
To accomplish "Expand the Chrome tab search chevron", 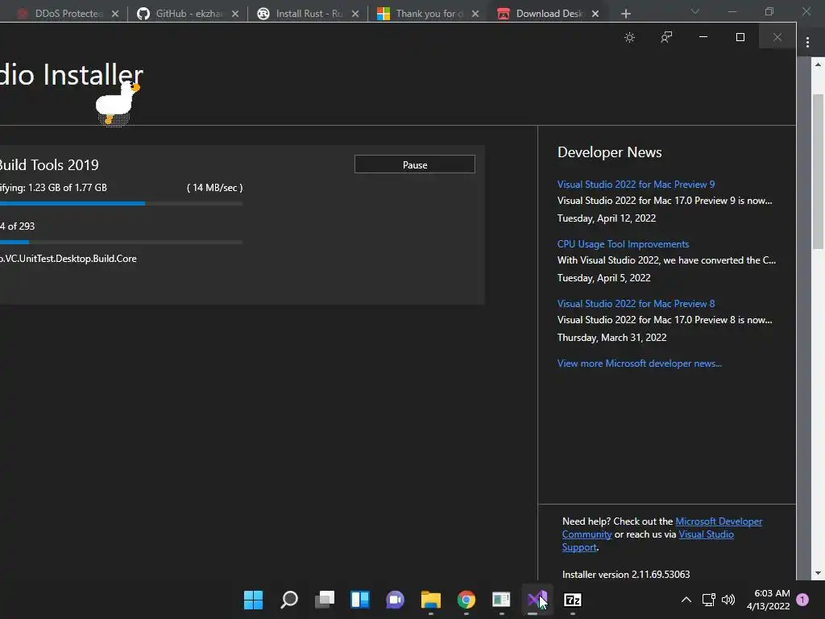I will (695, 11).
